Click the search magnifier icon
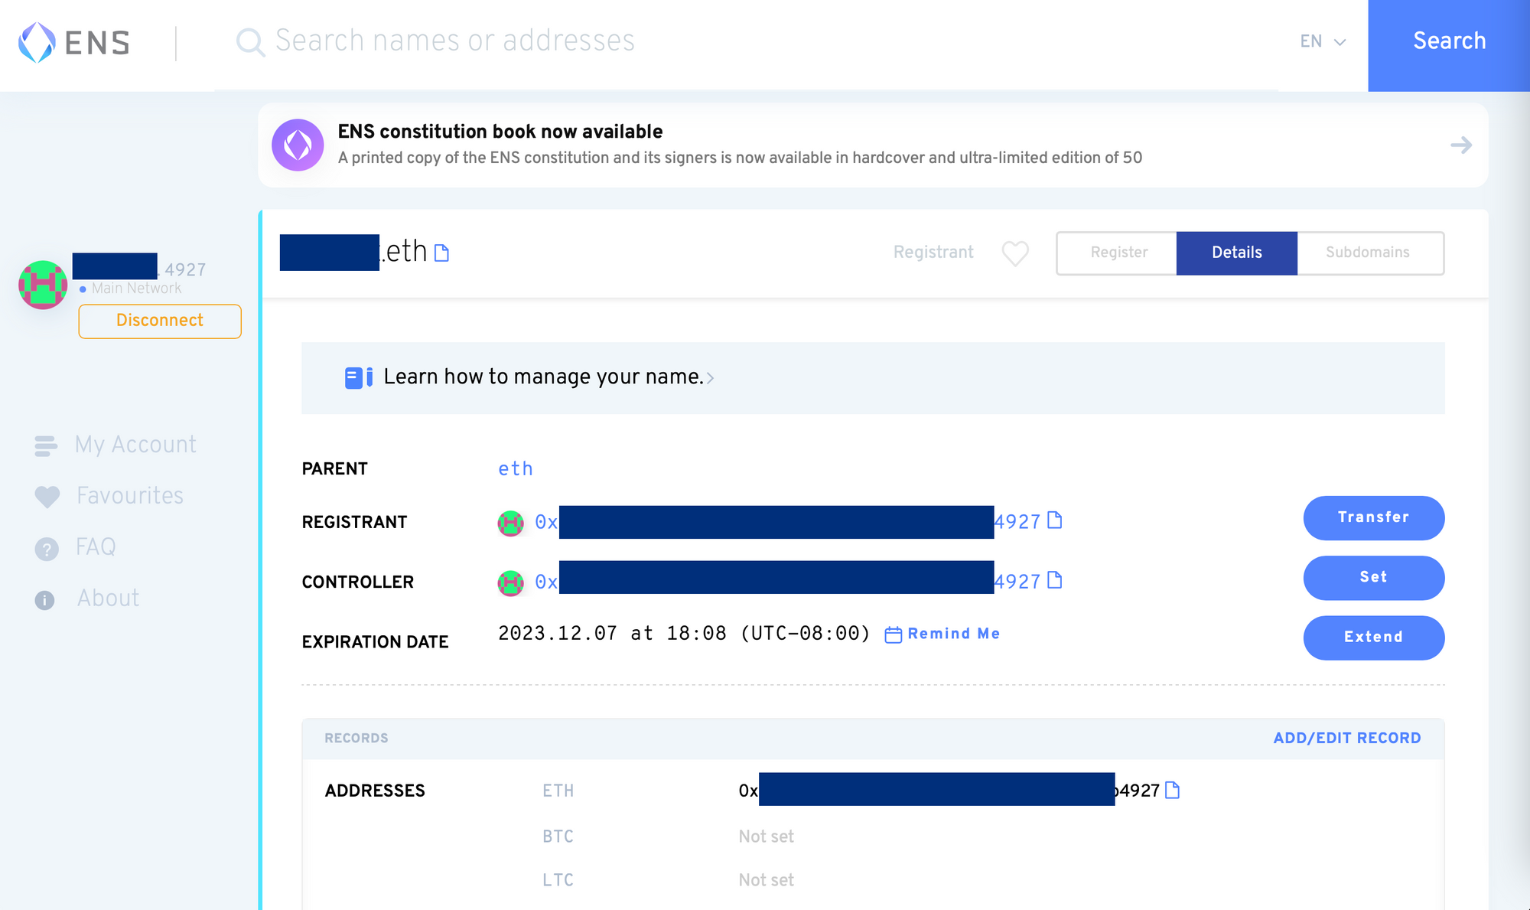 pos(250,42)
